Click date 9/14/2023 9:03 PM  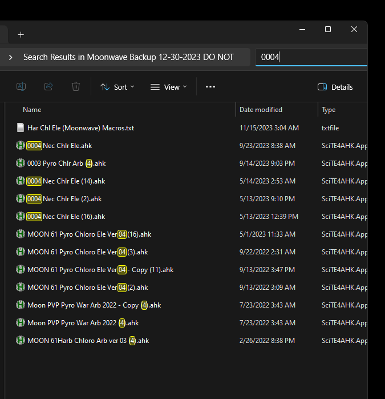(267, 163)
